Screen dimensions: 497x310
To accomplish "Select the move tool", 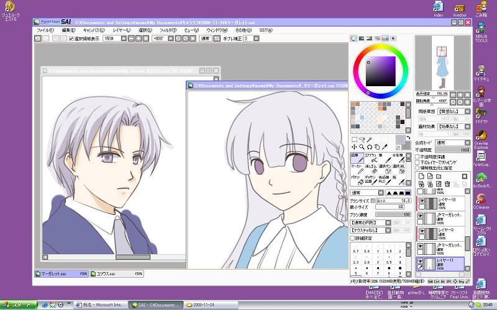I will (x=354, y=147).
